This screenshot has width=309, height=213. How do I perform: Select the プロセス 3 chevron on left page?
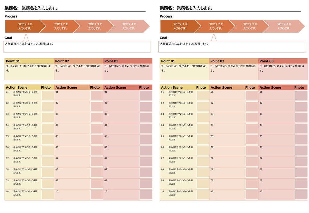tap(94, 26)
